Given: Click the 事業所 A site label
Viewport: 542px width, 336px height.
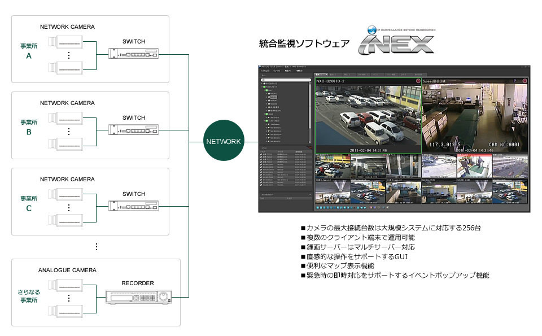Looking at the screenshot, I should pyautogui.click(x=29, y=51).
